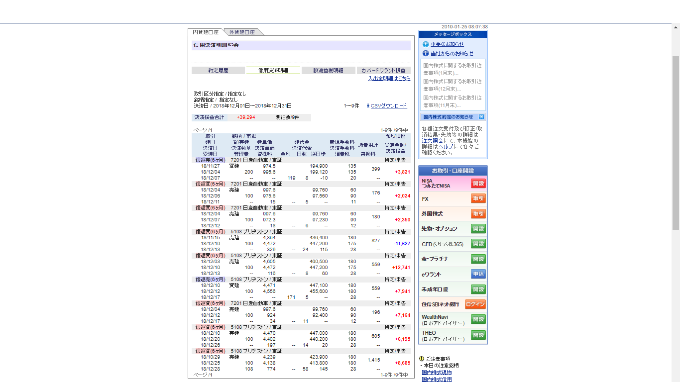
Task: Click the 1,415 expense total cell
Action: click(374, 360)
